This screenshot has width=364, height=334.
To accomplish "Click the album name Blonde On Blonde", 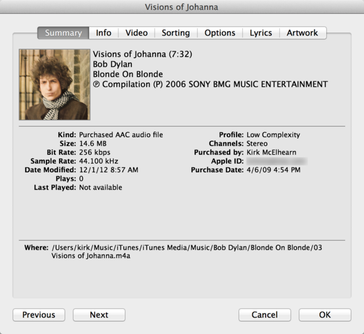I will point(127,74).
